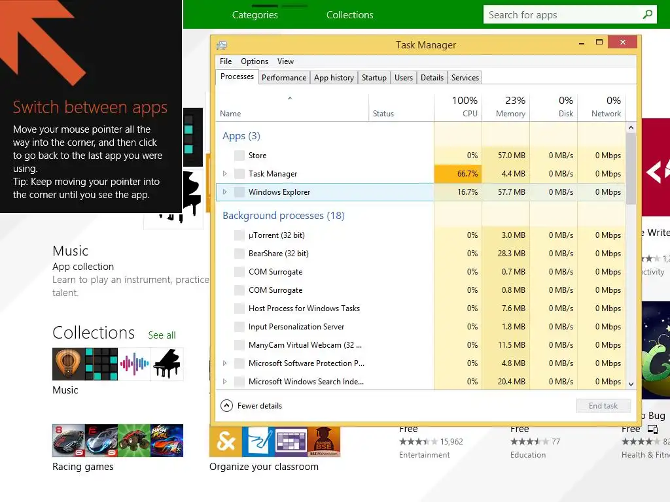Click the BearShare (32 bit) process icon
The width and height of the screenshot is (670, 502).
point(239,254)
